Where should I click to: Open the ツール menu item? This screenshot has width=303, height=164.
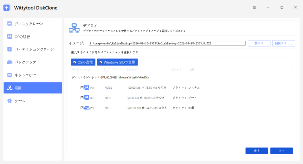click(x=33, y=101)
